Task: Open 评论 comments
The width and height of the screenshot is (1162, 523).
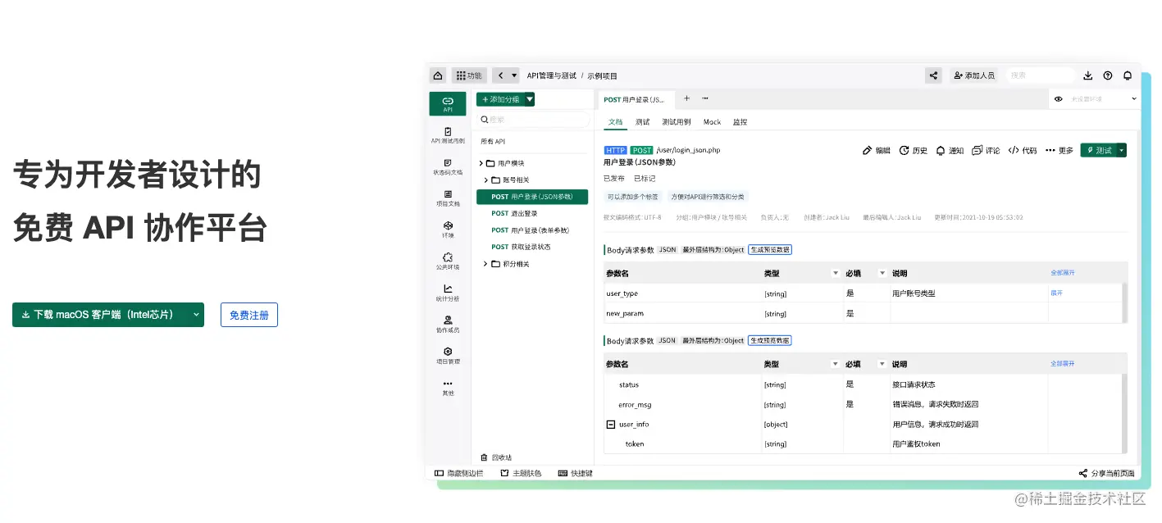Action: tap(986, 151)
